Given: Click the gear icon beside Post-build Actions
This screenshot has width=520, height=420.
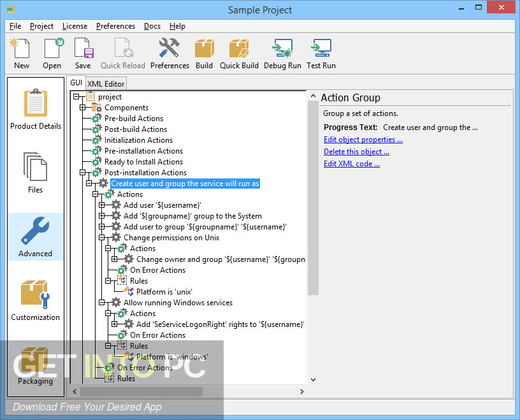Looking at the screenshot, I should point(96,129).
